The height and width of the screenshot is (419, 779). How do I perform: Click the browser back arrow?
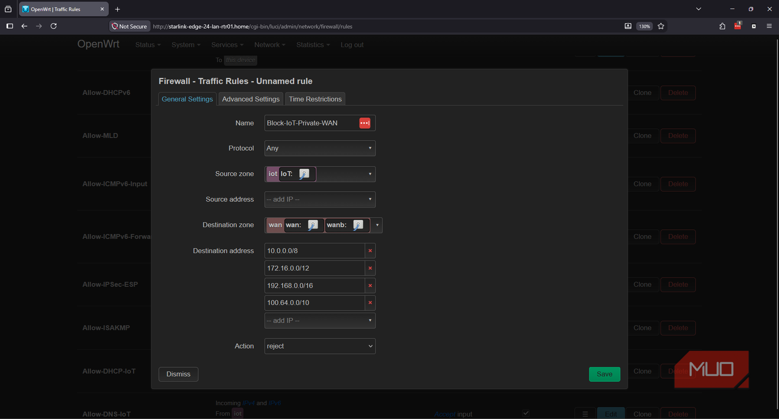click(25, 26)
